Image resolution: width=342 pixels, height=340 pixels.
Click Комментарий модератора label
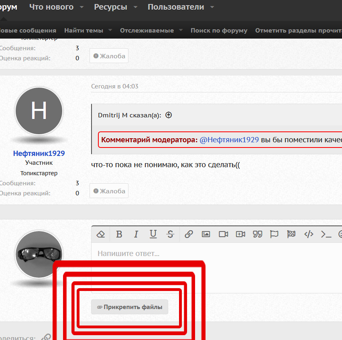point(149,139)
